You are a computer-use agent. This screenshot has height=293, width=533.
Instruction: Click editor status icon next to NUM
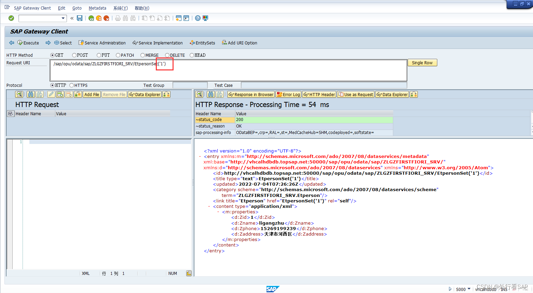click(189, 273)
